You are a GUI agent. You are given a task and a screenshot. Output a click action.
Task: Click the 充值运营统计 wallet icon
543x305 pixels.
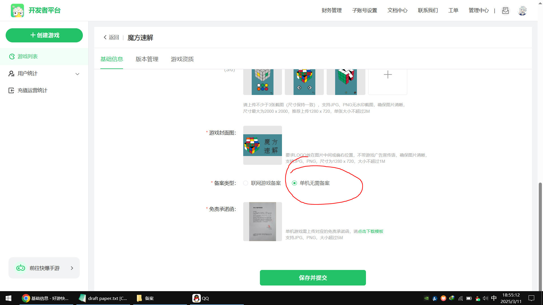point(11,90)
